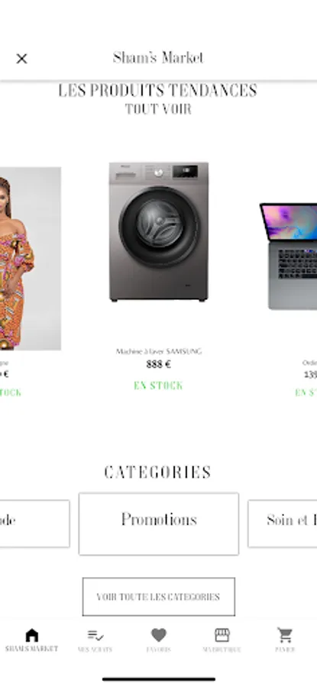Open the African print dress product image

coord(31,259)
